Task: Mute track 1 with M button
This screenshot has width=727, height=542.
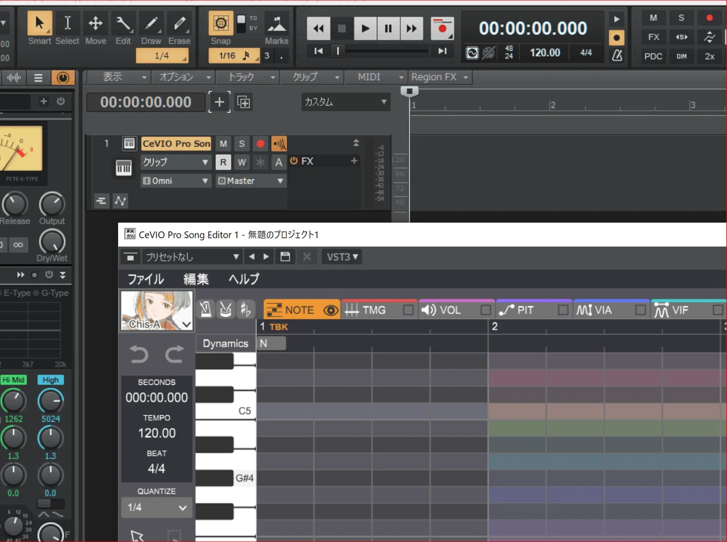Action: coord(224,144)
